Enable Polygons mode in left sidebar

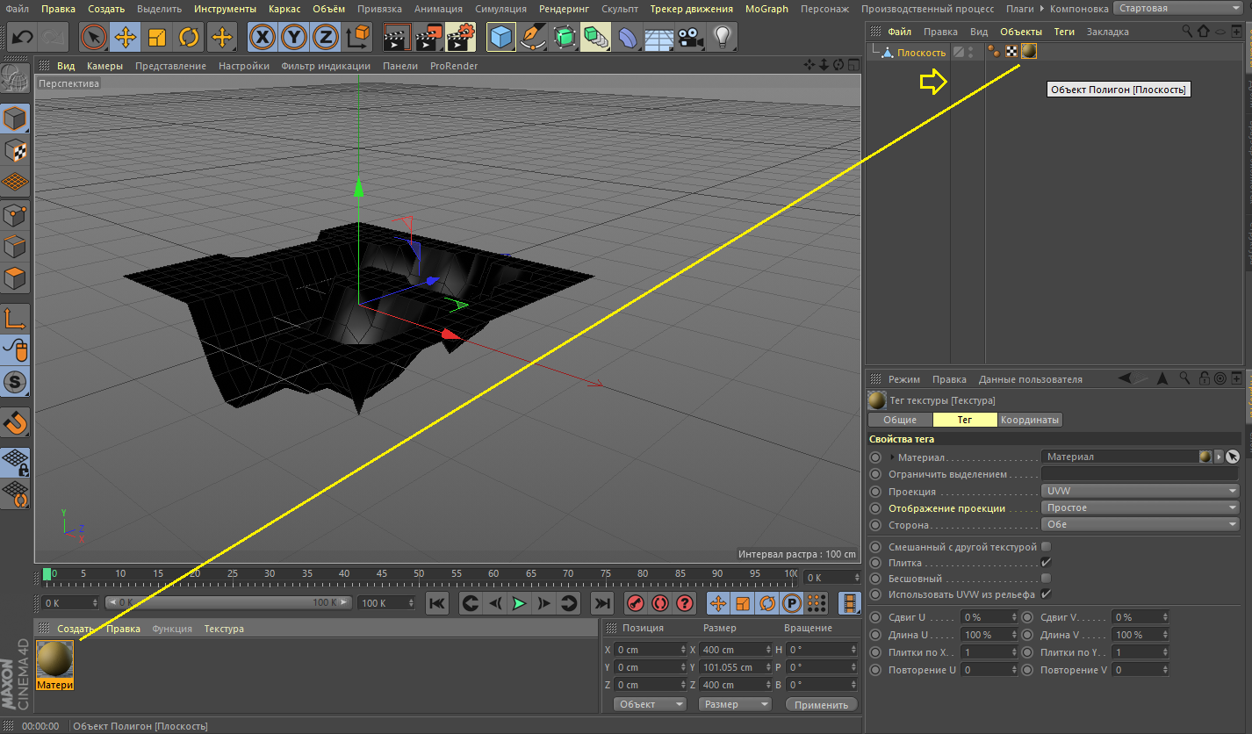[x=16, y=280]
